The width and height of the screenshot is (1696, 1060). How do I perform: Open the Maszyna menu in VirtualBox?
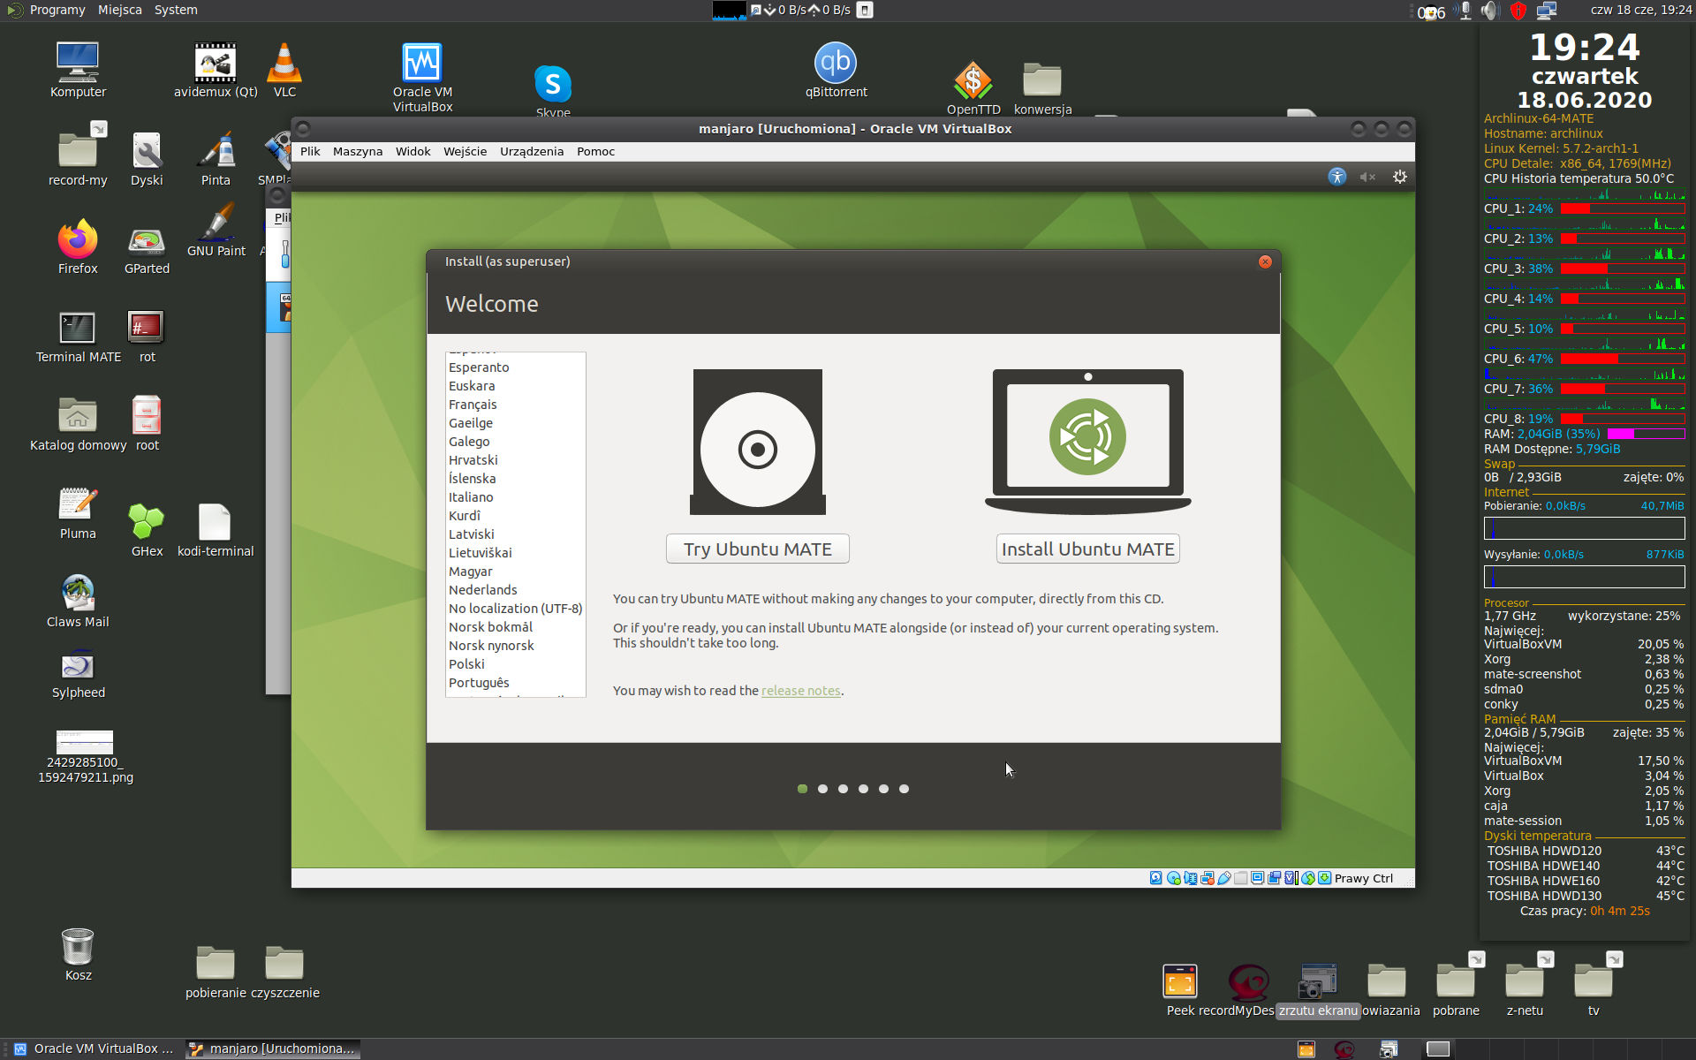point(357,151)
